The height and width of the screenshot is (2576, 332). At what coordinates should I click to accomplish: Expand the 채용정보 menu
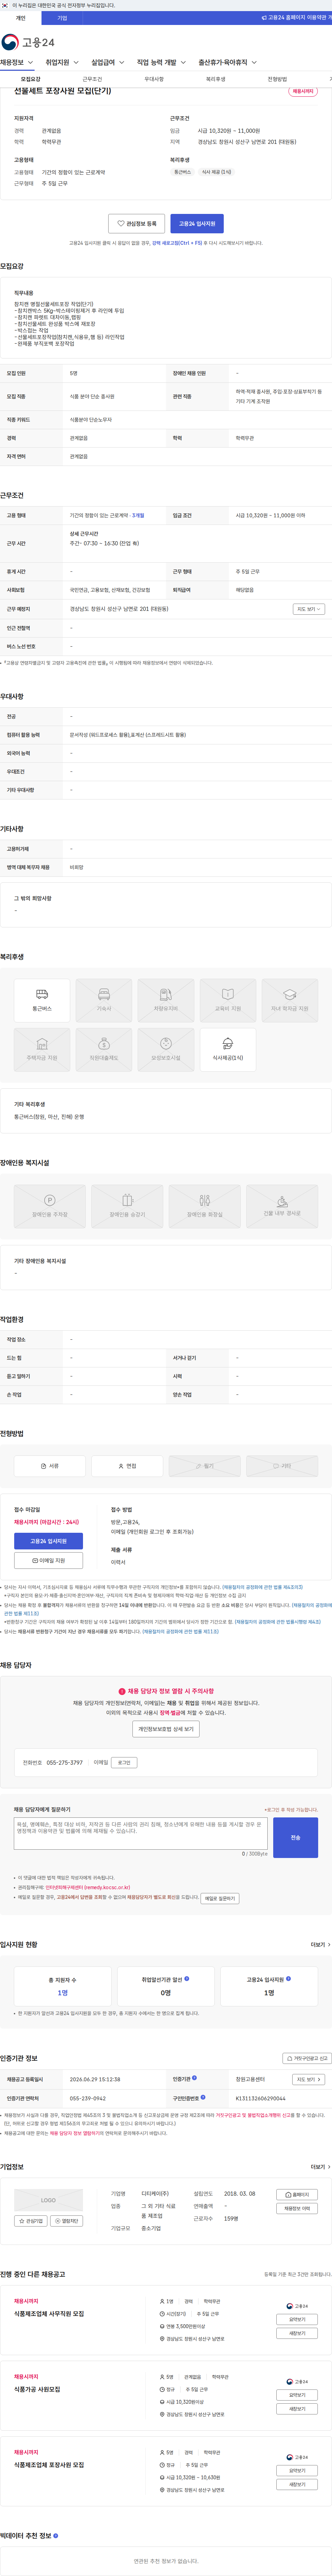(17, 62)
